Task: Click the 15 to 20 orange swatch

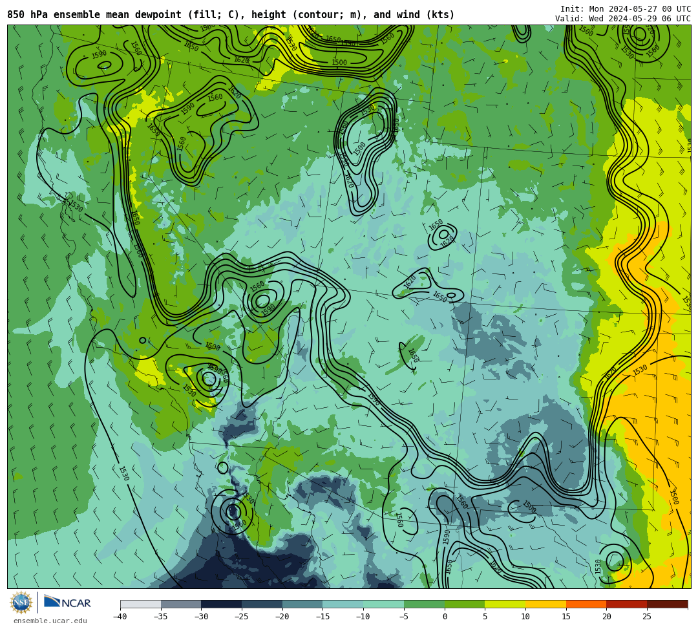Action: [x=586, y=604]
